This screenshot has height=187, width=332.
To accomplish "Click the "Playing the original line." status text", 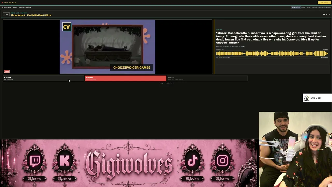I will [x=166, y=83].
